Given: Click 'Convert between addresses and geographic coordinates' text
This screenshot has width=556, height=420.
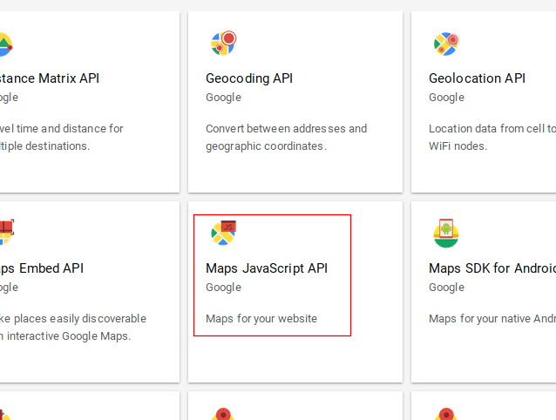Looking at the screenshot, I should (x=286, y=137).
